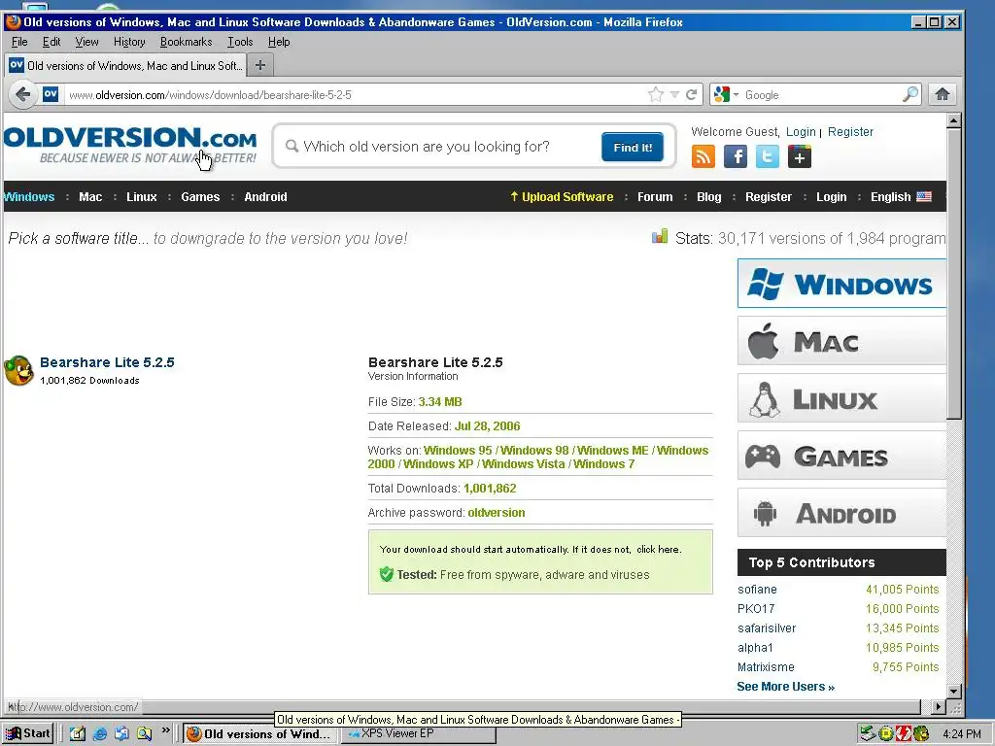This screenshot has height=746, width=995.
Task: Open the Facebook icon in the header
Action: click(x=736, y=156)
